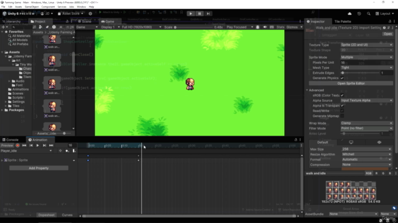Open the Asset Store dropdown
Image resolution: width=398 pixels, height=223 pixels.
(70, 14)
